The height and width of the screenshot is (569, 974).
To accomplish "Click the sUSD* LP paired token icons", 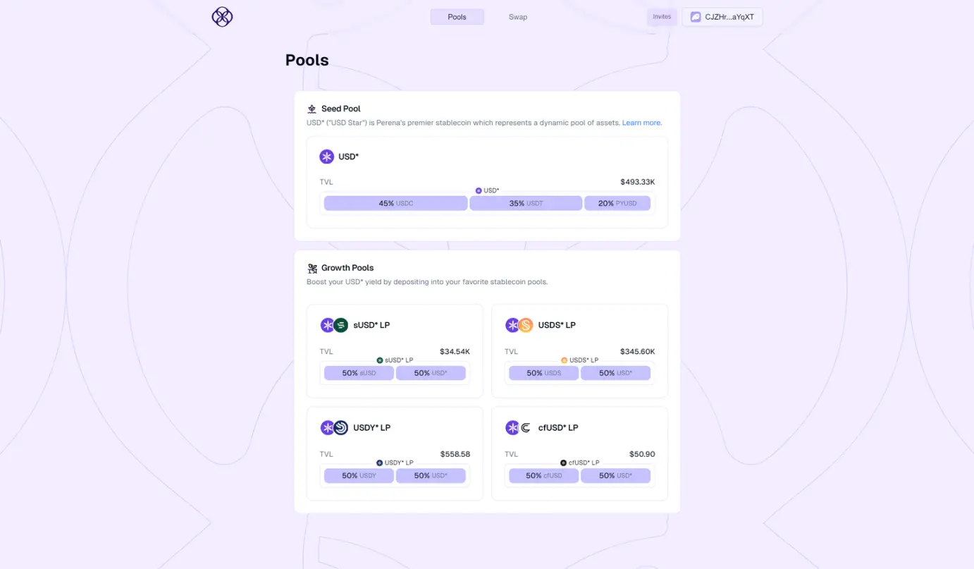I will pyautogui.click(x=334, y=325).
